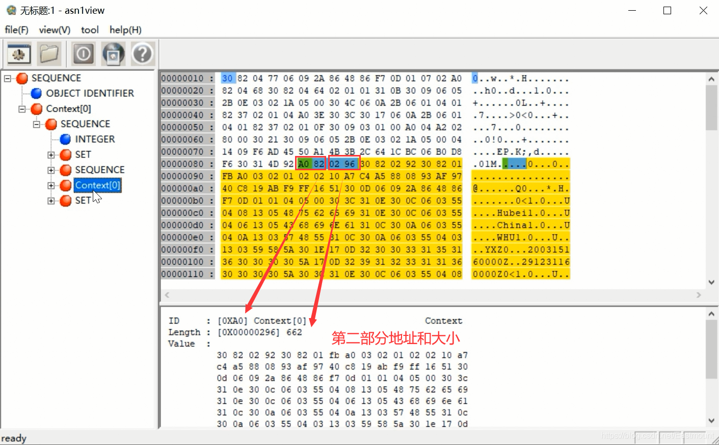719x445 pixels.
Task: Click the up arrow of the details pane scrollbar
Action: 711,314
